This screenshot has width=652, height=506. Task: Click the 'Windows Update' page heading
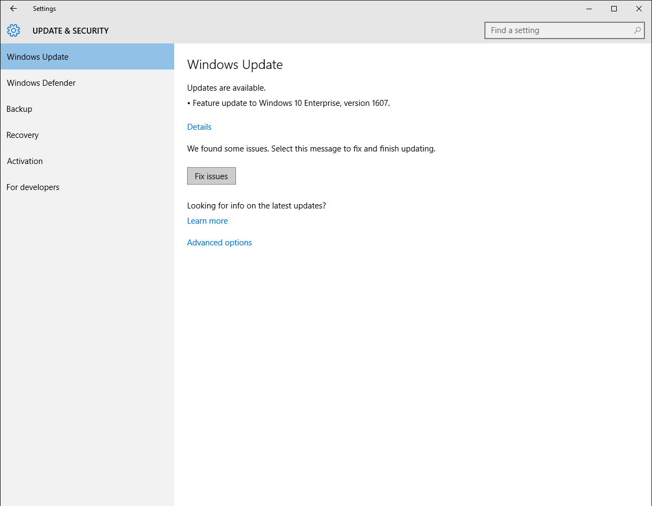tap(235, 65)
